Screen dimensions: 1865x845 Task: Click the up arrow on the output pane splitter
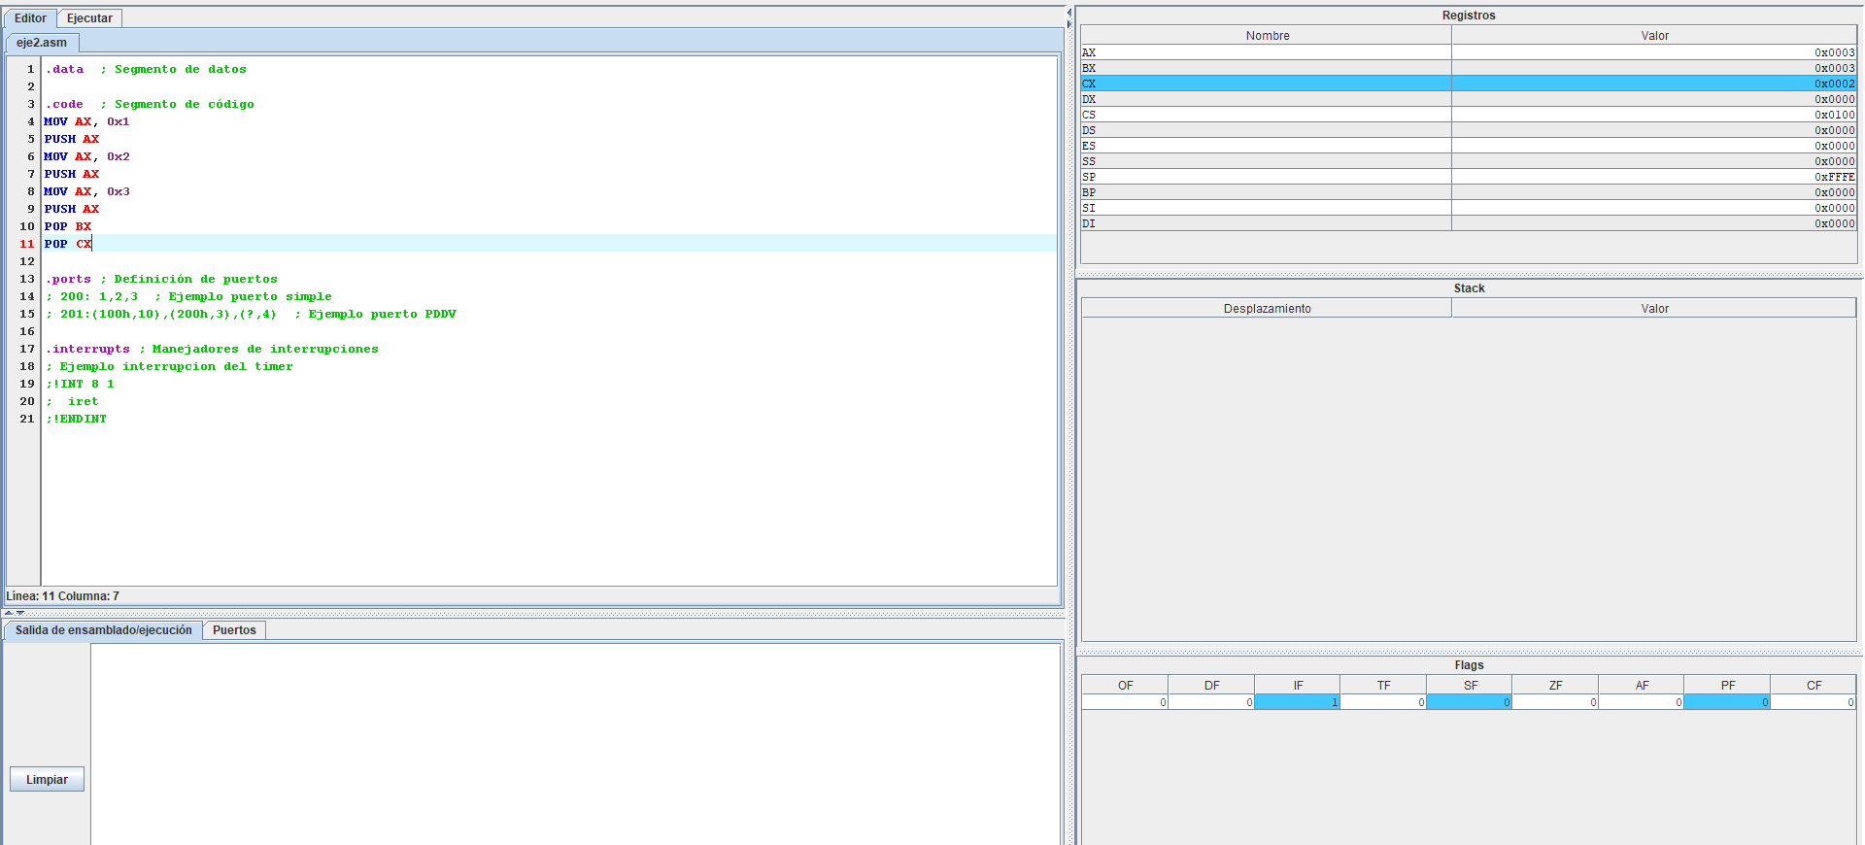(8, 613)
